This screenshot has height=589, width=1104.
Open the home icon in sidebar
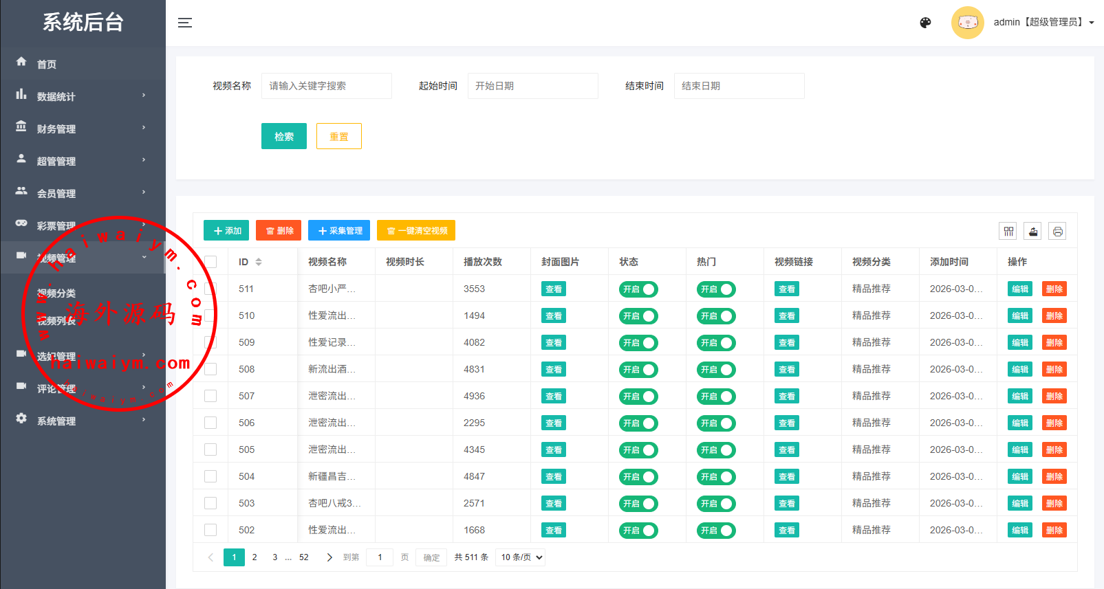pos(21,62)
